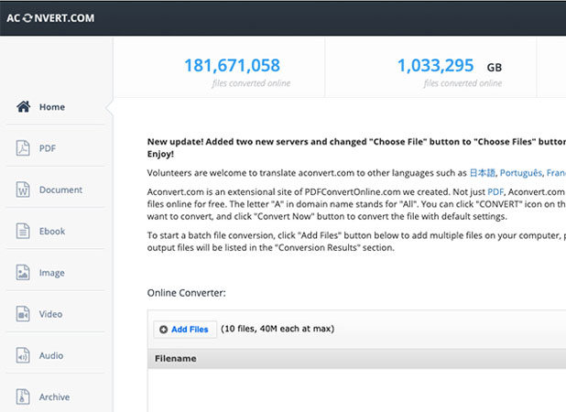Click the Archive zip file icon

(x=24, y=397)
